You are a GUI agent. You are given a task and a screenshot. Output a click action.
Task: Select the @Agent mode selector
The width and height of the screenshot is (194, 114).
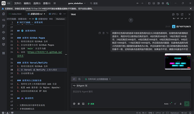click(80, 86)
